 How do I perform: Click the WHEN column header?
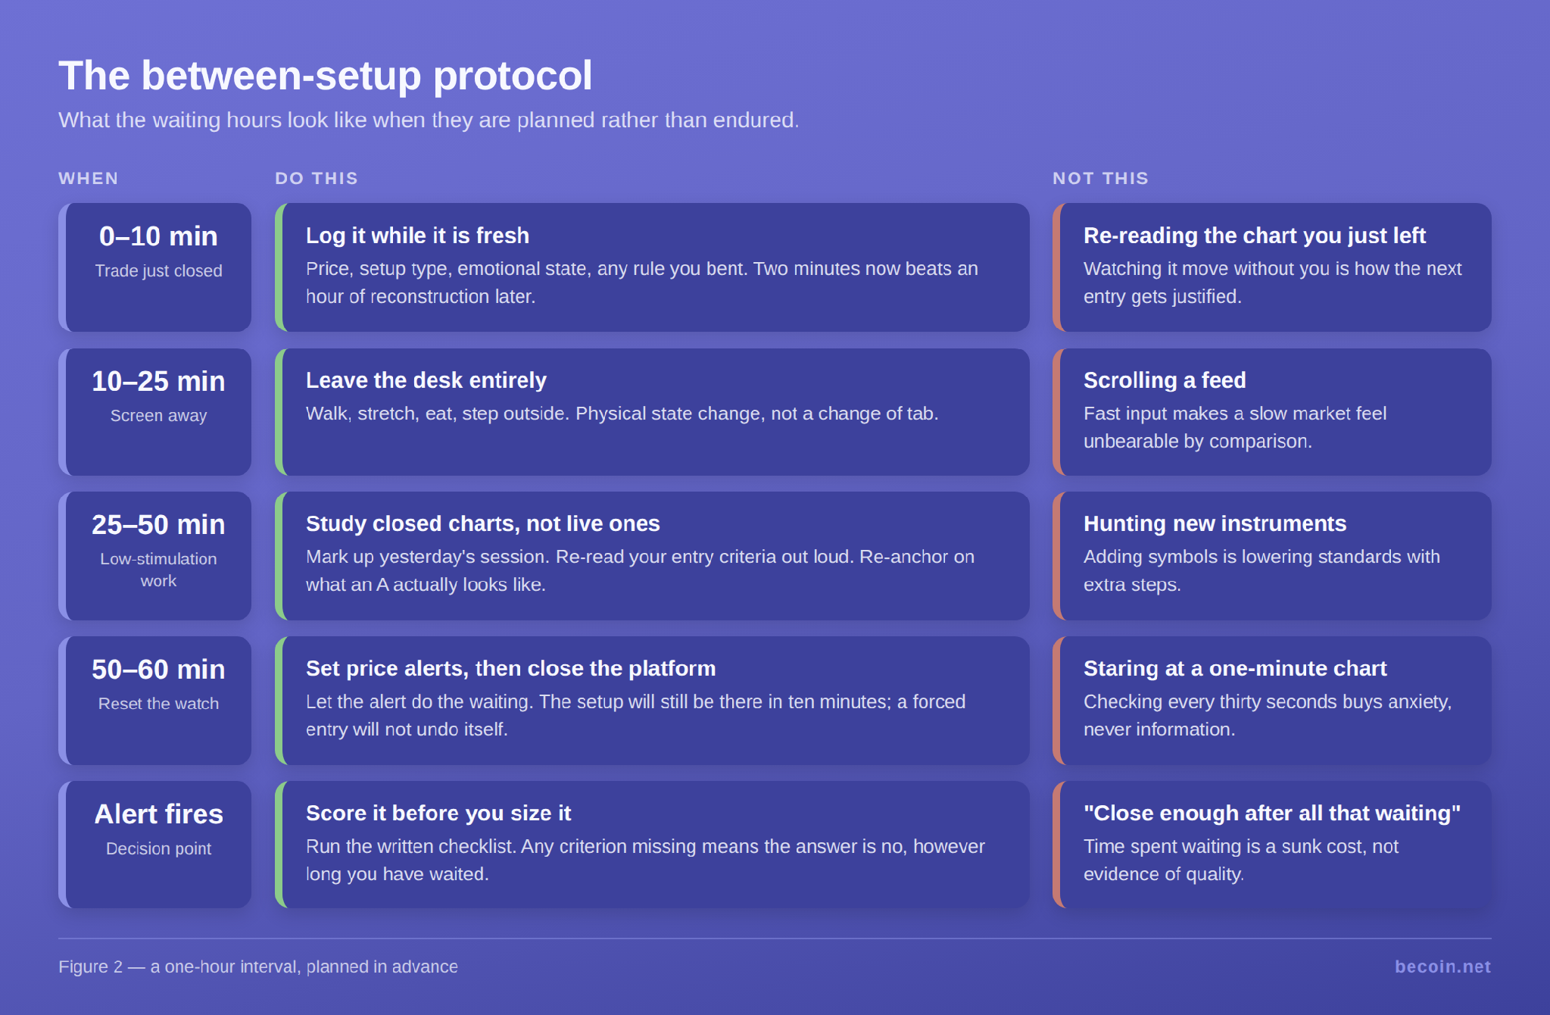tap(89, 178)
